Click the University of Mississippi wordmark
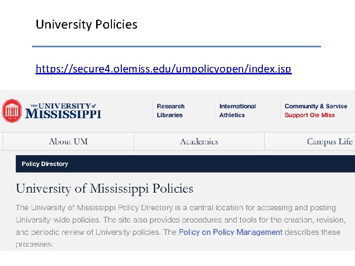Screen dimensions: 355x266 [x=63, y=111]
